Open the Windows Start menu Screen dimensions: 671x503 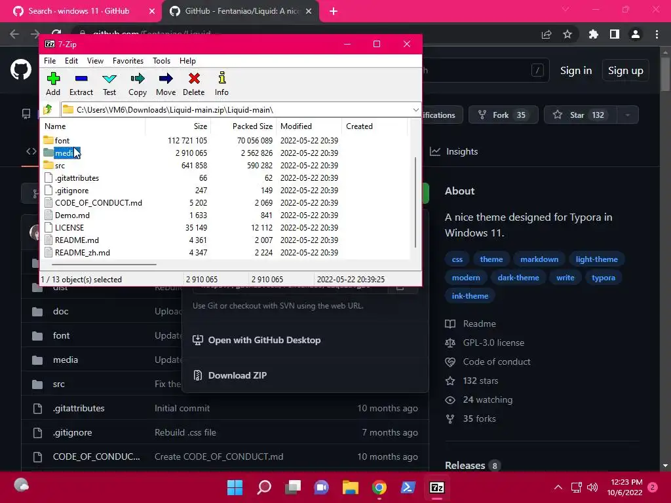[x=235, y=487]
